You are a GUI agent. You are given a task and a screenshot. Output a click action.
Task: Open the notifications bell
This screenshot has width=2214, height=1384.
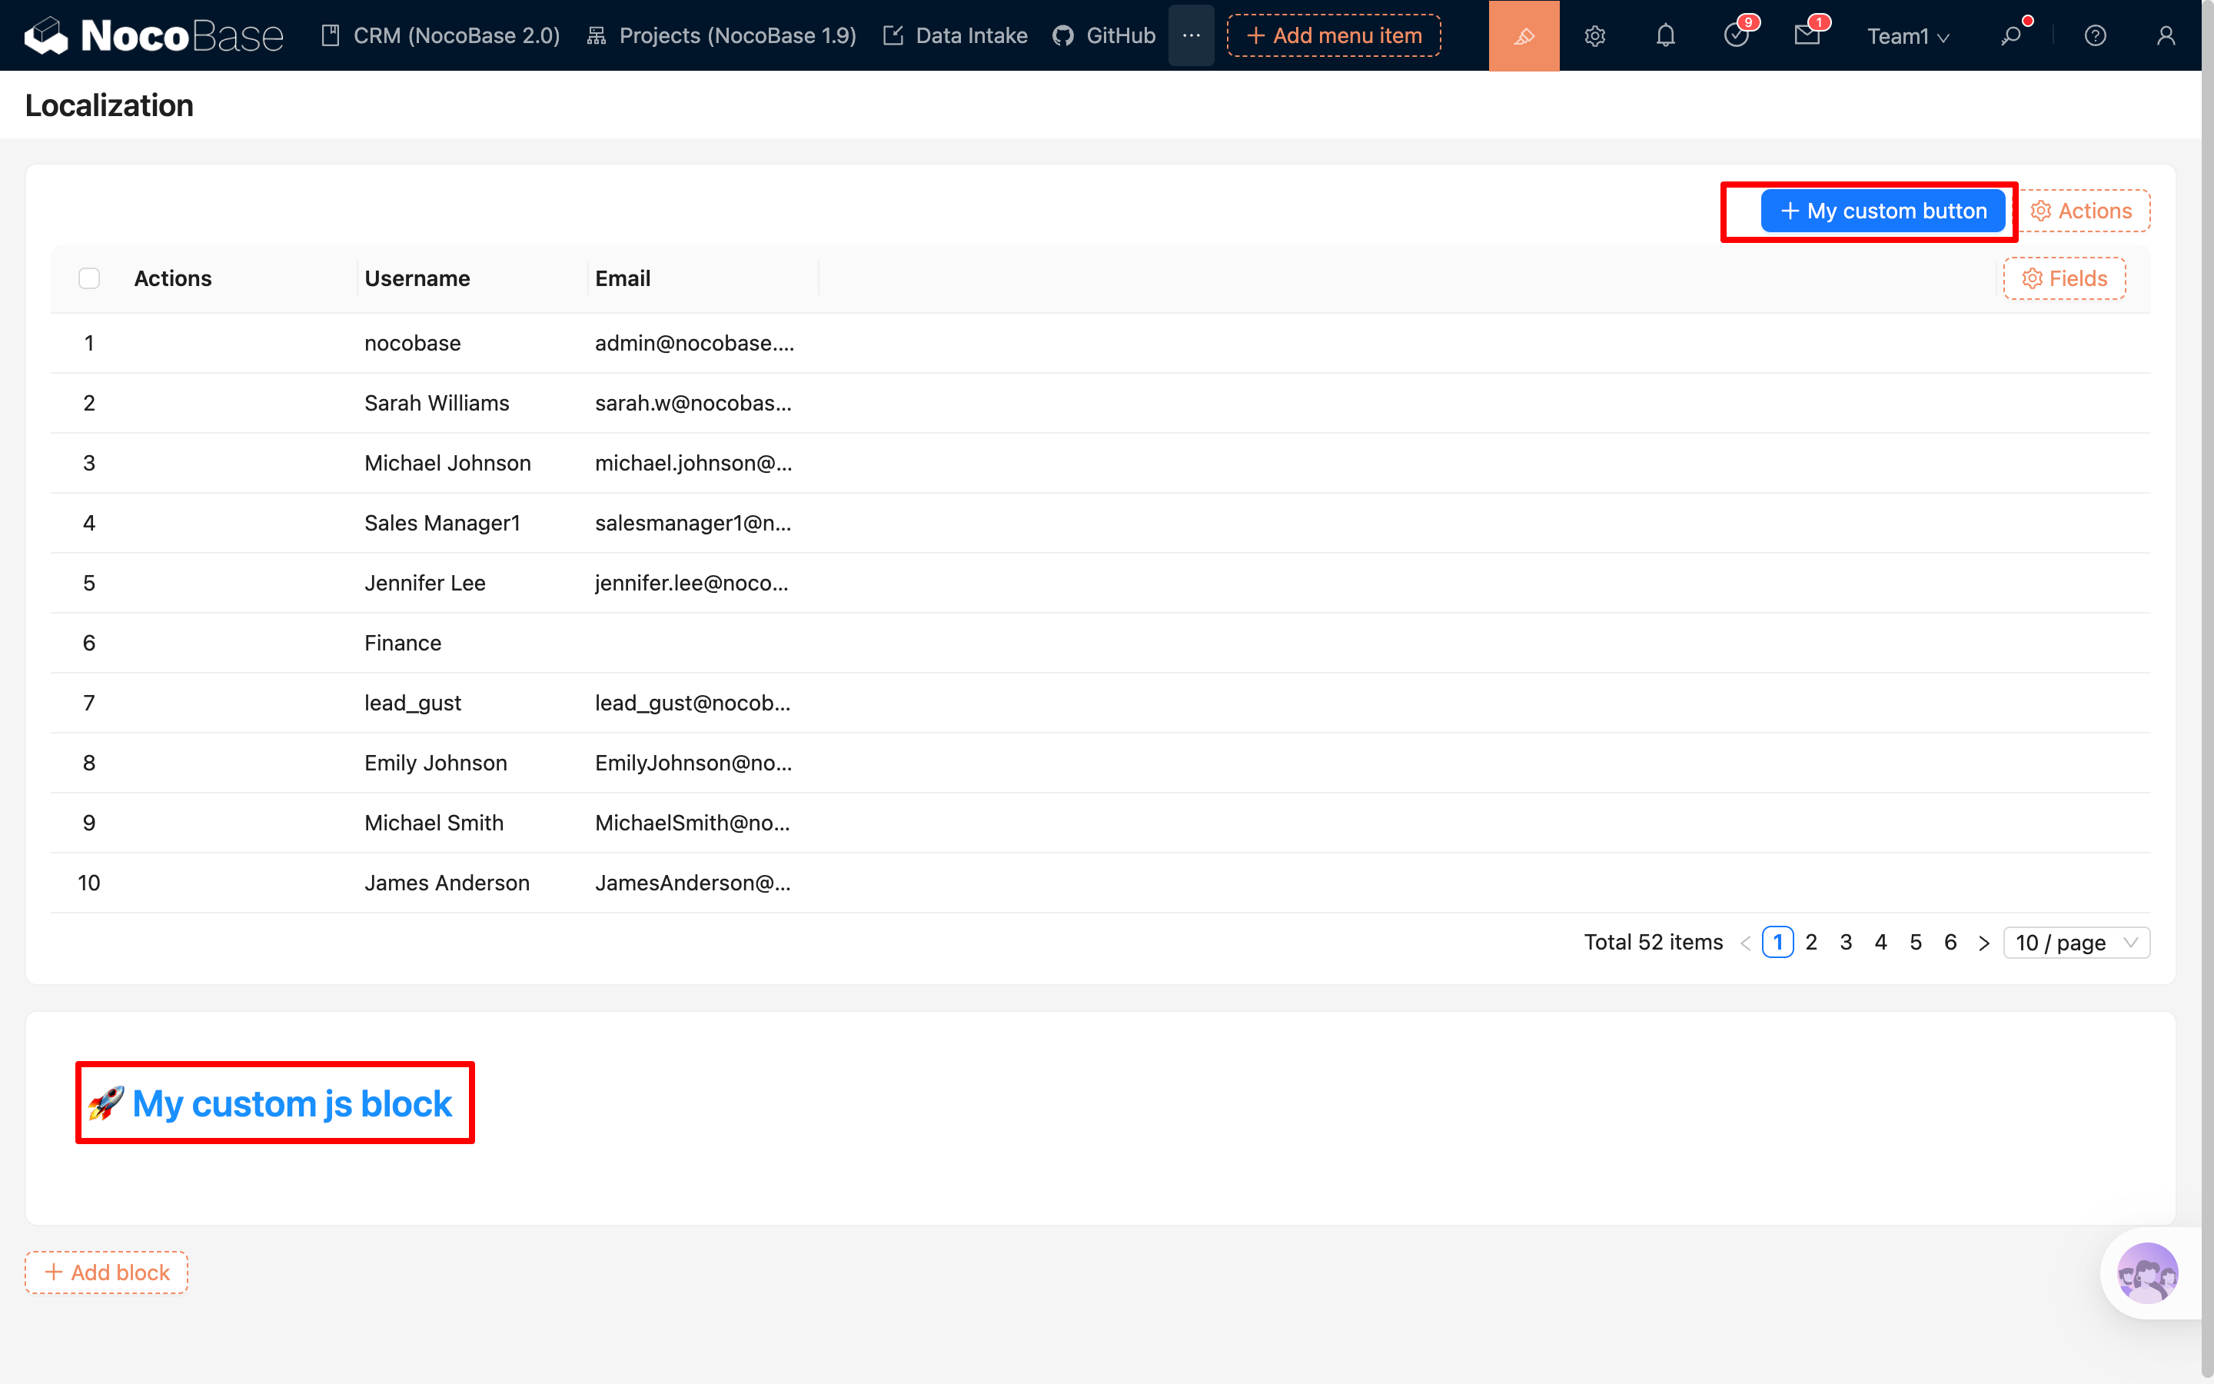[1665, 35]
